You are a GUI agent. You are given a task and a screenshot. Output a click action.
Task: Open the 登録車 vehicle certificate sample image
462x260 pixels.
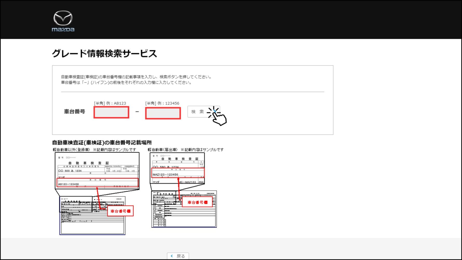click(97, 194)
